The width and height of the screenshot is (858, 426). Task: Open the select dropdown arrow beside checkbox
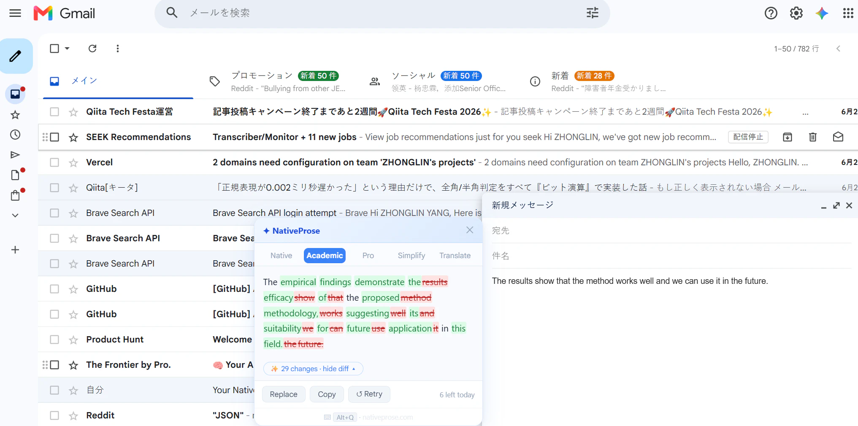(x=67, y=49)
